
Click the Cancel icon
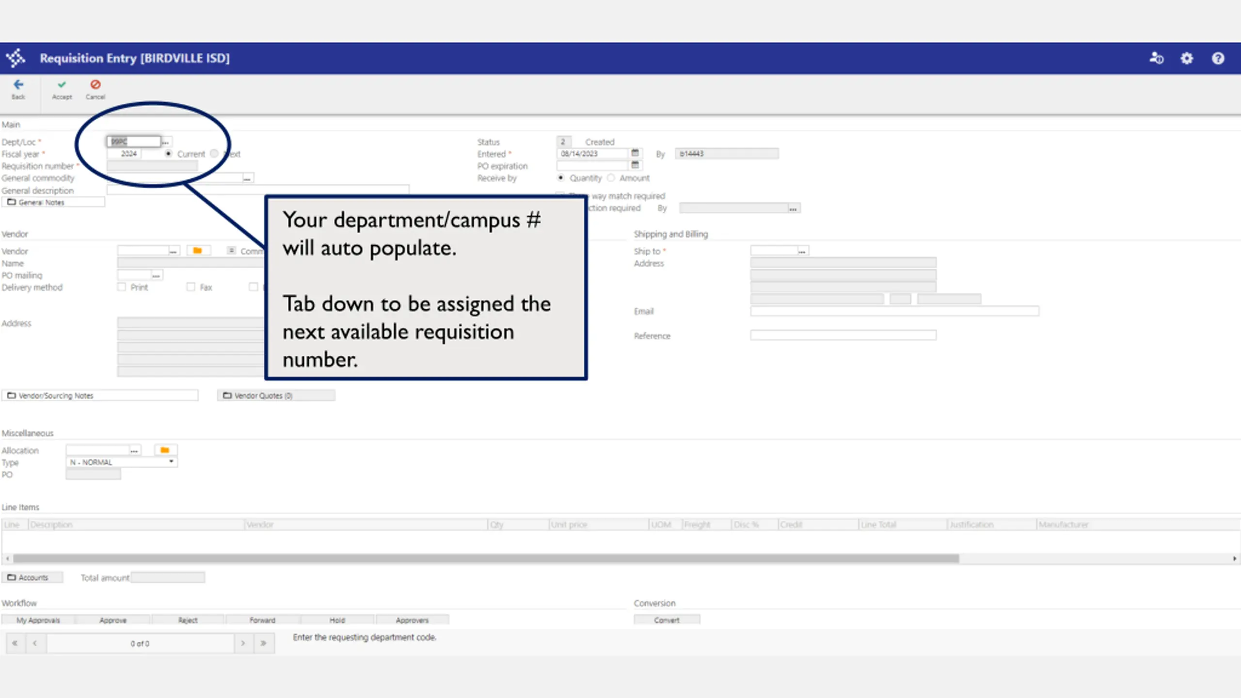95,85
